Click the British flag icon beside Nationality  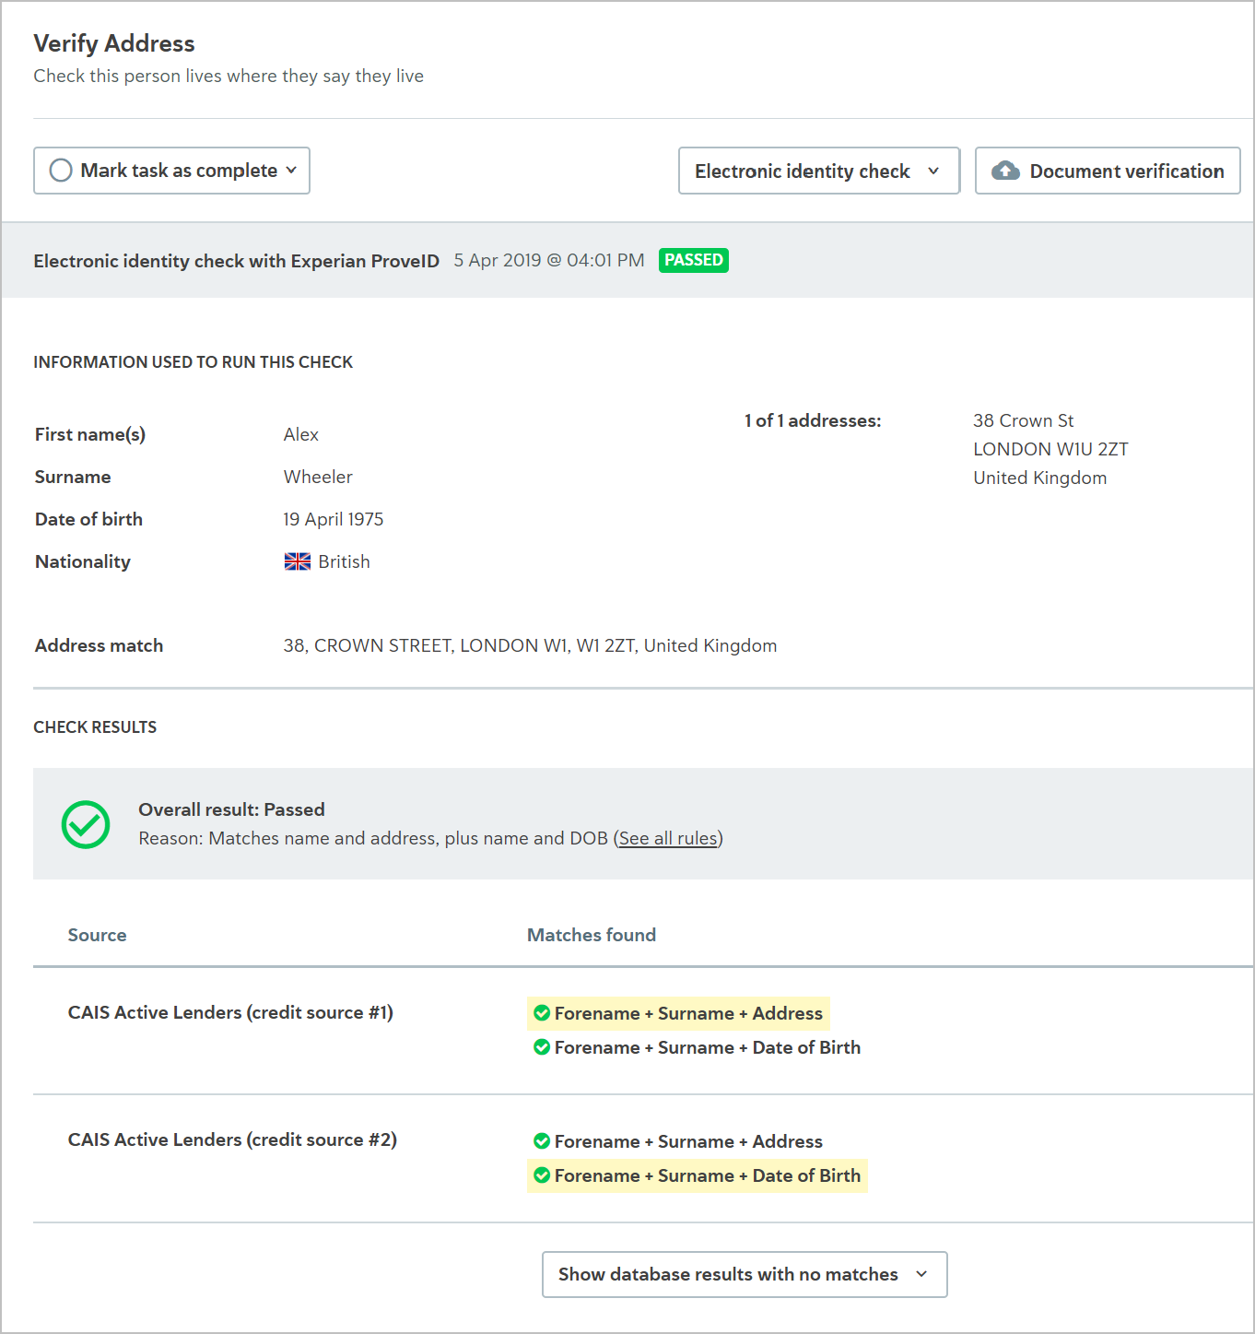coord(298,561)
